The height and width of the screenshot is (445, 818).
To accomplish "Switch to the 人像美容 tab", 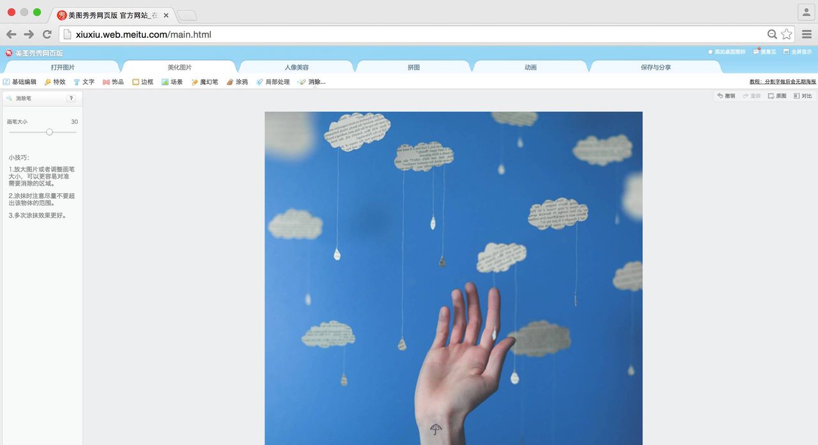I will [x=297, y=67].
